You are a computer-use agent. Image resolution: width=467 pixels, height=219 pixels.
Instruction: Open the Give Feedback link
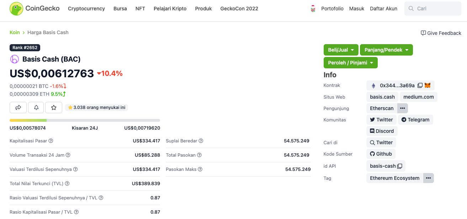click(441, 33)
